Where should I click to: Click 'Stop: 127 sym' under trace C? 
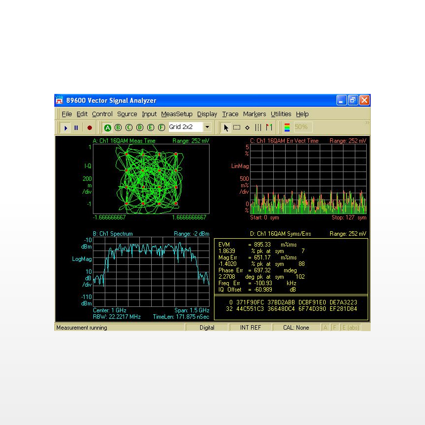(349, 217)
